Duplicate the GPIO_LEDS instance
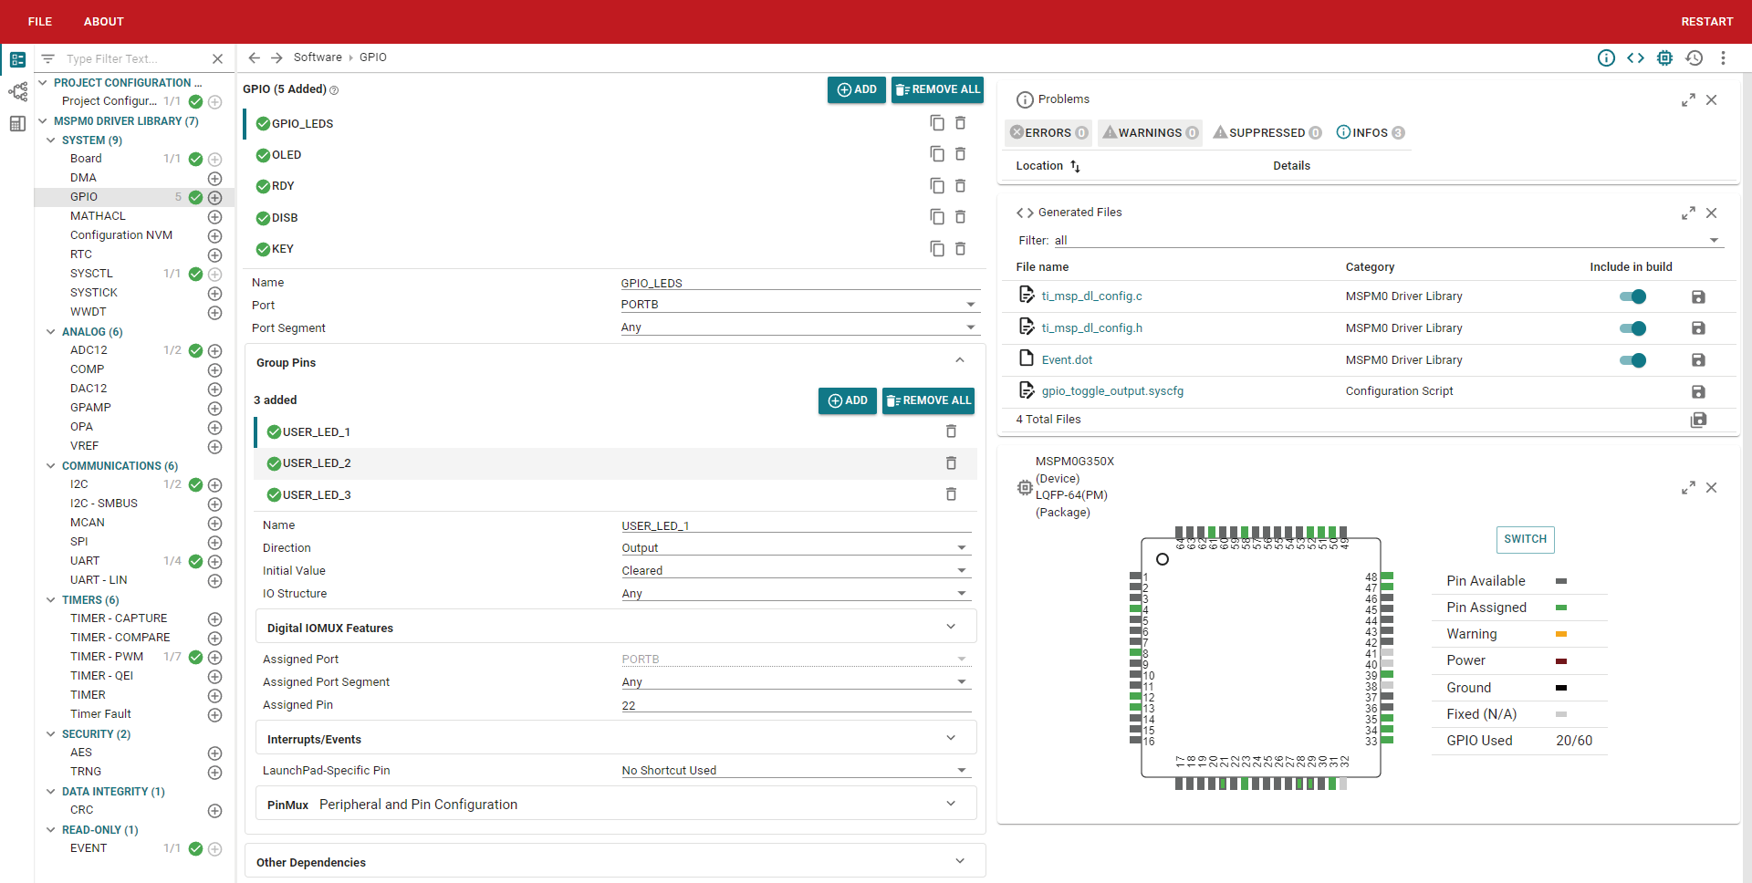Viewport: 1752px width, 883px height. point(936,123)
